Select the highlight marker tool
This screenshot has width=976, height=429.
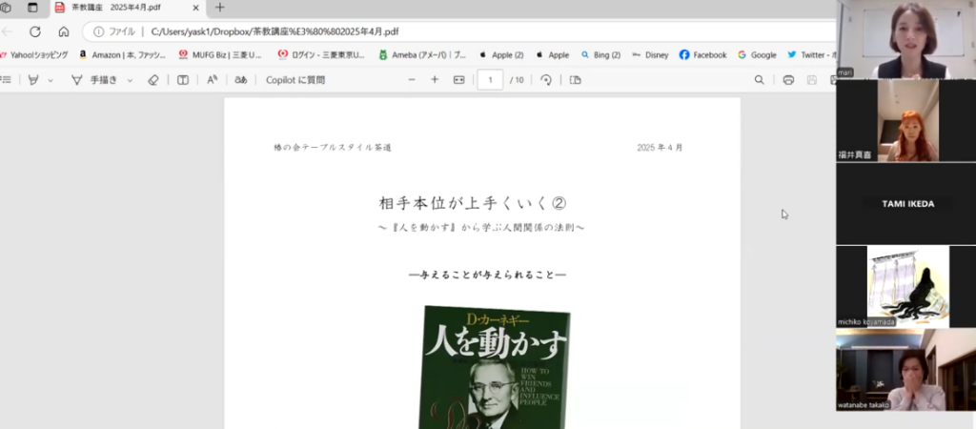coord(33,80)
